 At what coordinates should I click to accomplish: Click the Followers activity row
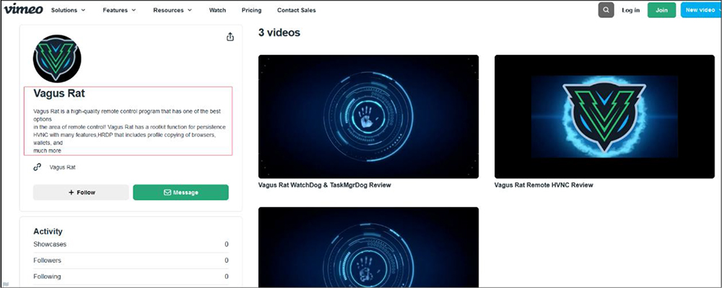coord(131,261)
